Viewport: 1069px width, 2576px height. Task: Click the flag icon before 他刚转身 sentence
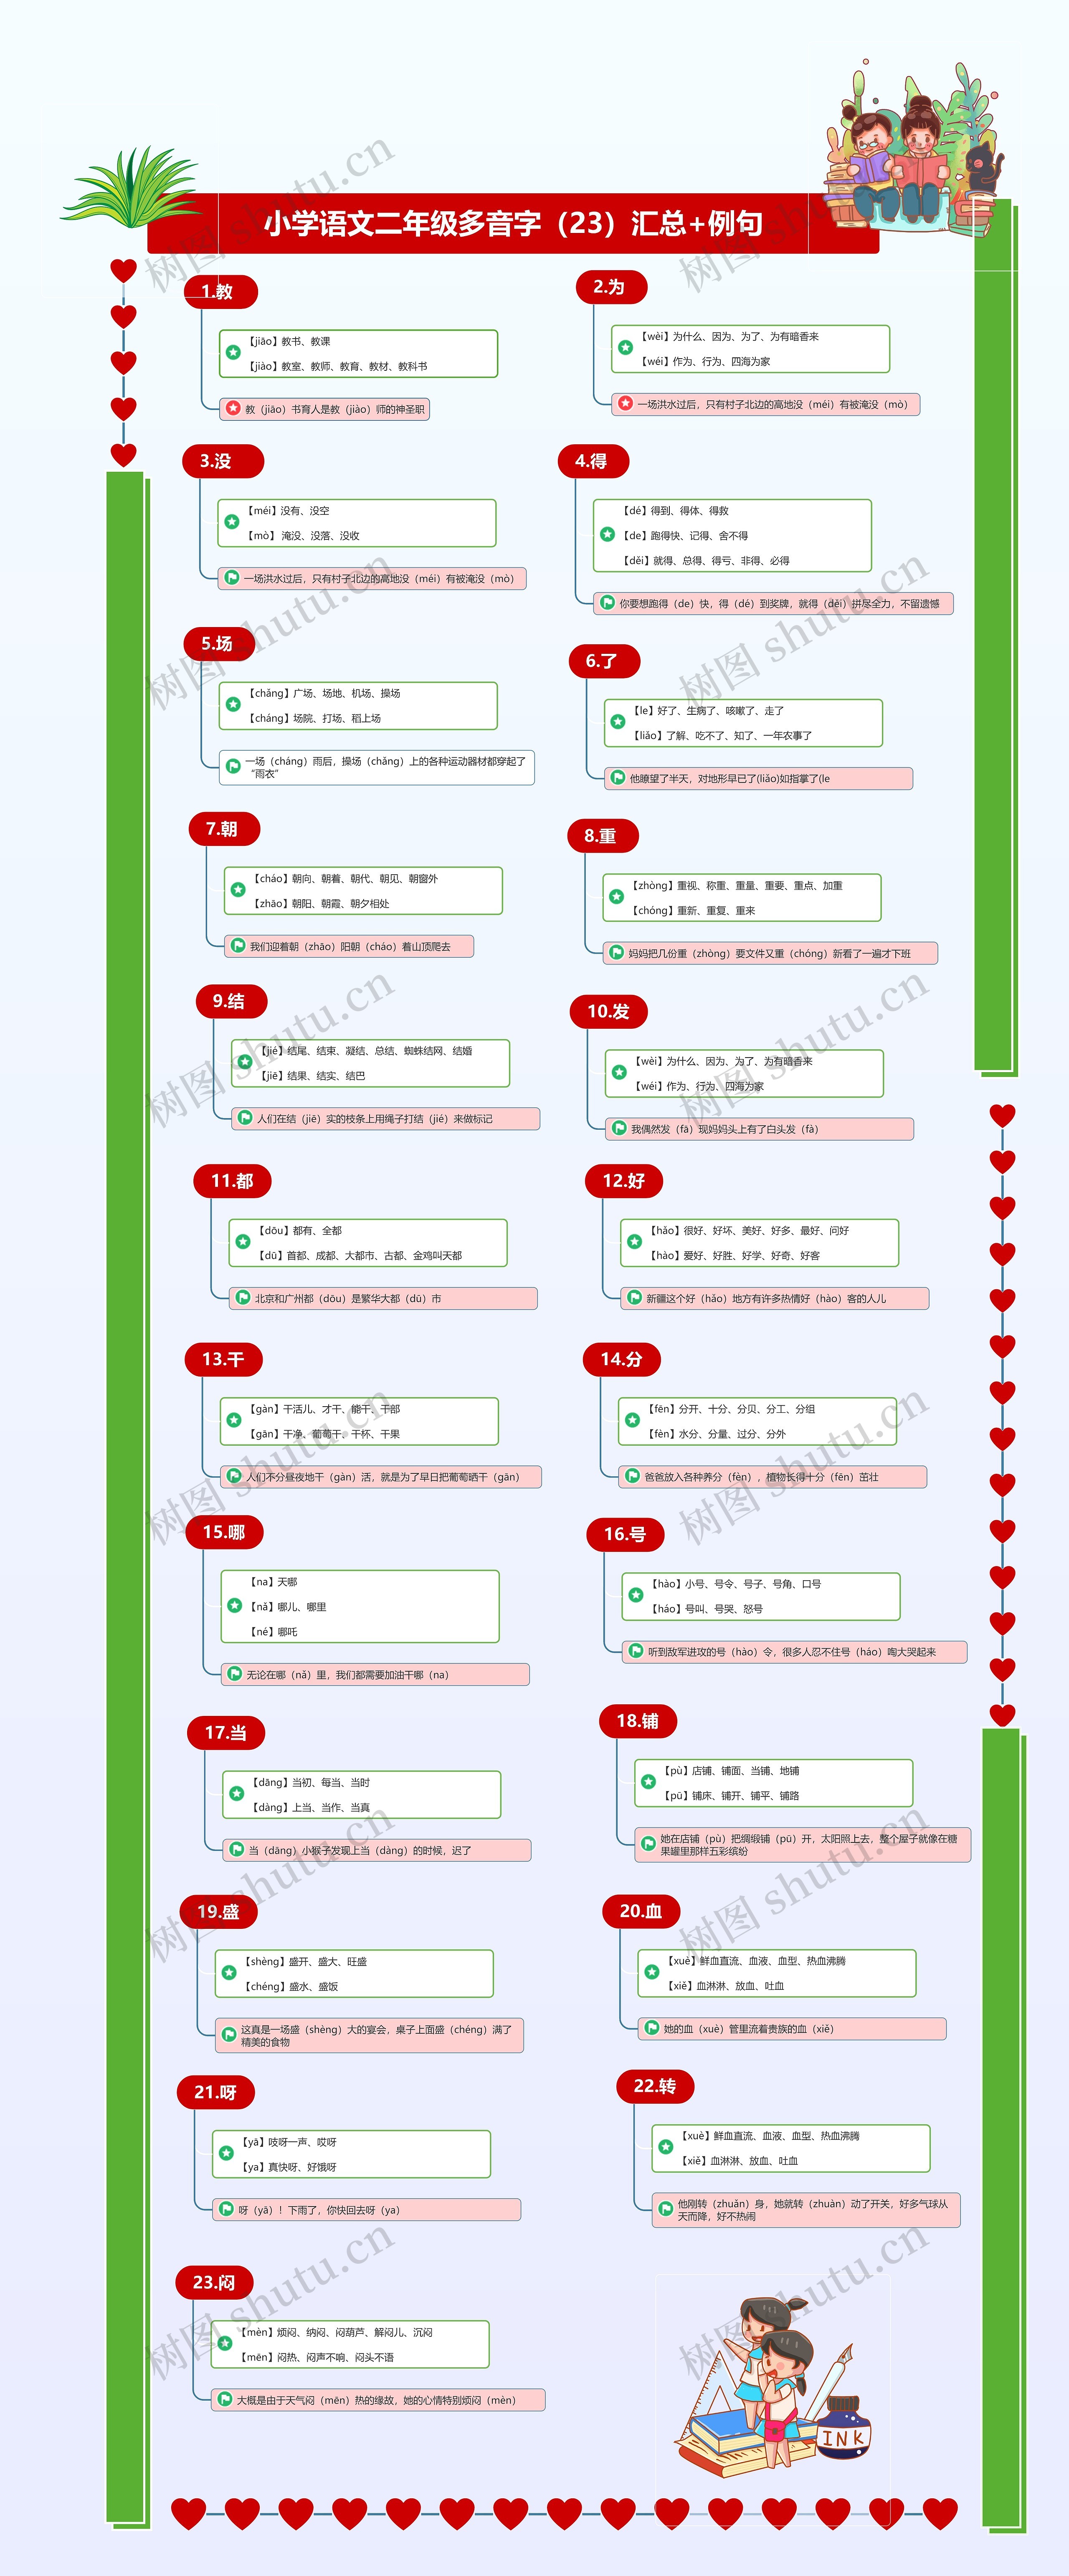click(666, 2208)
